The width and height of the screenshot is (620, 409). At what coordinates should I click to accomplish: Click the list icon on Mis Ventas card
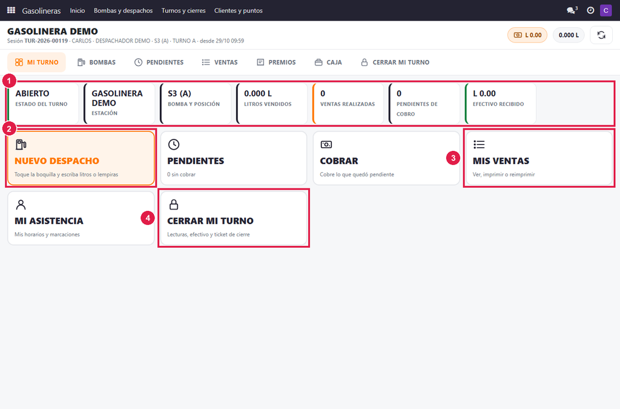pos(479,144)
